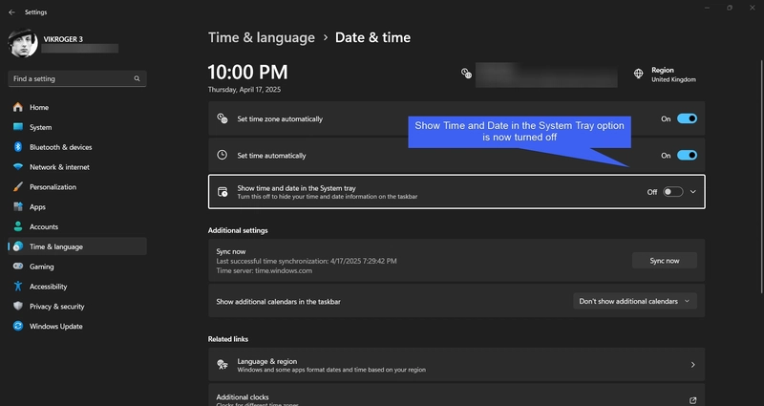The width and height of the screenshot is (764, 406).
Task: Click Time & language breadcrumb link
Action: (261, 38)
